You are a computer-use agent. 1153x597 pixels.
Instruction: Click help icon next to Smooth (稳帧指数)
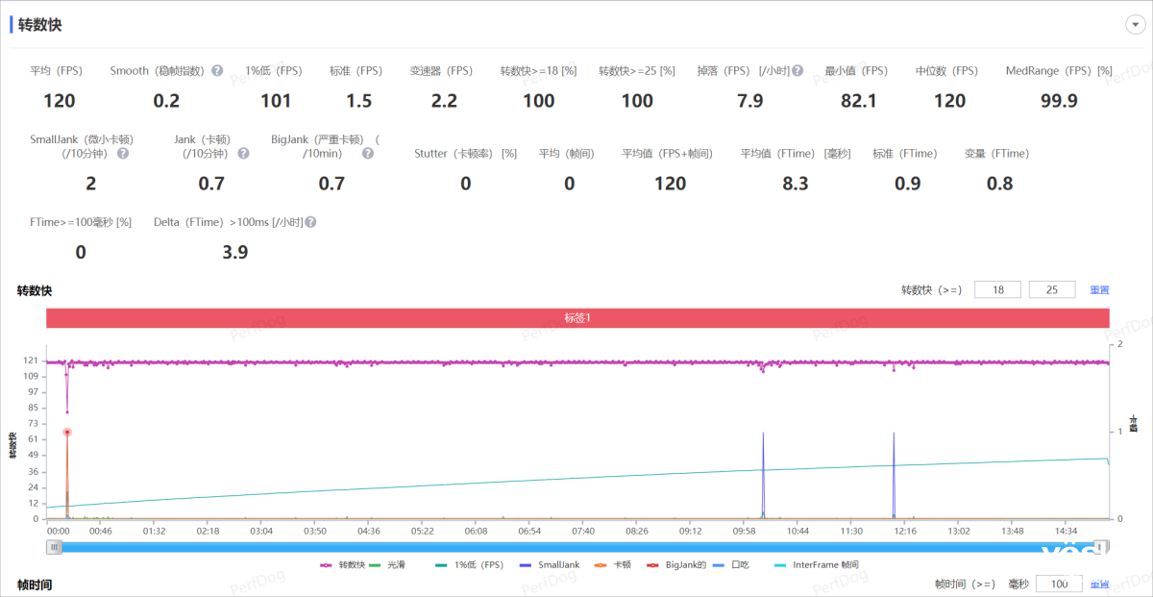click(217, 71)
